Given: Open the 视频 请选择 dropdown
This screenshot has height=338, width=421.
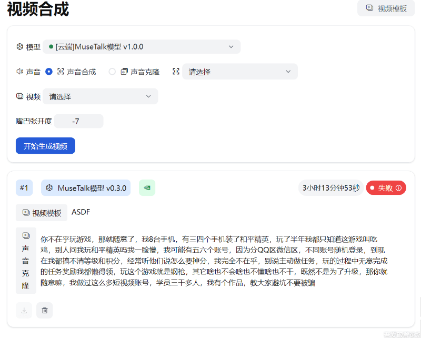Looking at the screenshot, I should 100,96.
